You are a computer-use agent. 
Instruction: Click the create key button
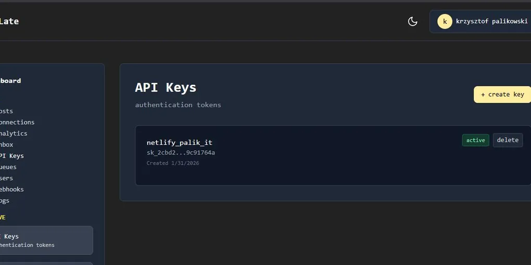[x=502, y=95]
